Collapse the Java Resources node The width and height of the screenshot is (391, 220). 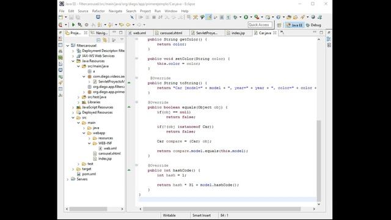[73, 61]
